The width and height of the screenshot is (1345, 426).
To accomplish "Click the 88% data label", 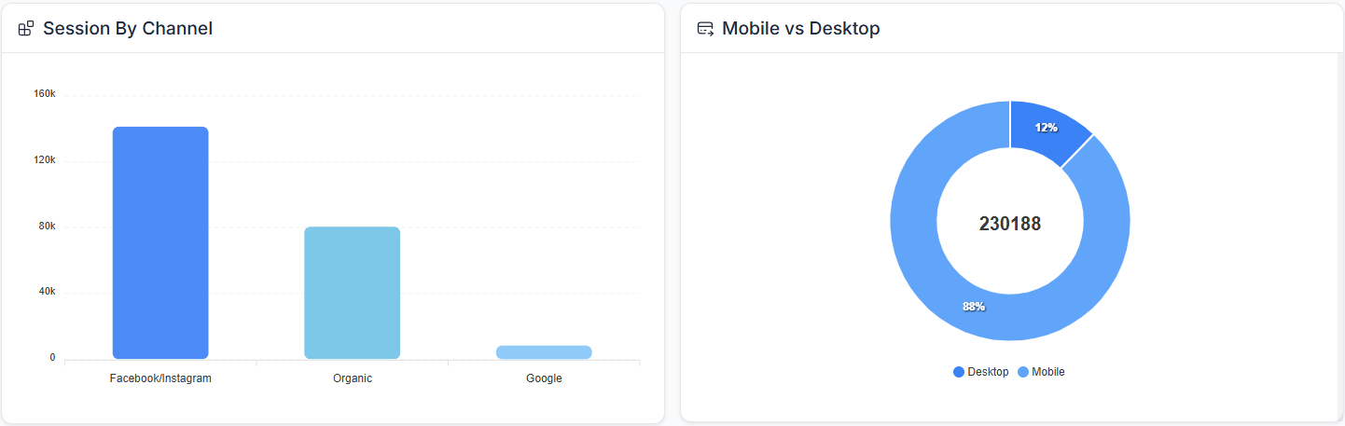I will pyautogui.click(x=974, y=307).
